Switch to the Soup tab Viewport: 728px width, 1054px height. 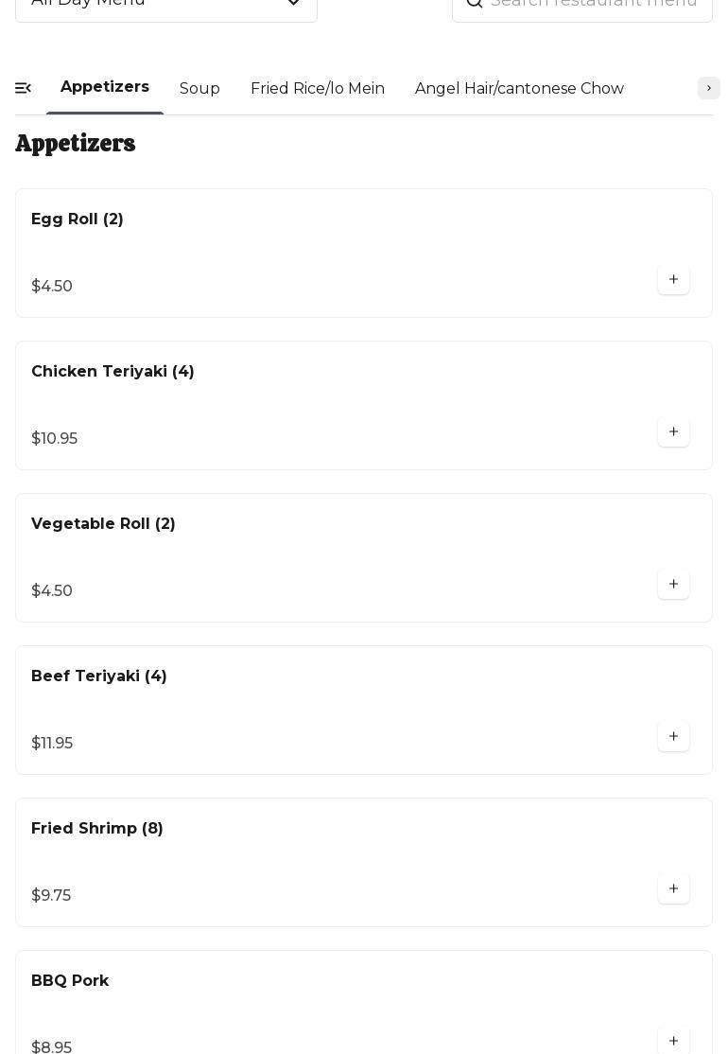(199, 89)
